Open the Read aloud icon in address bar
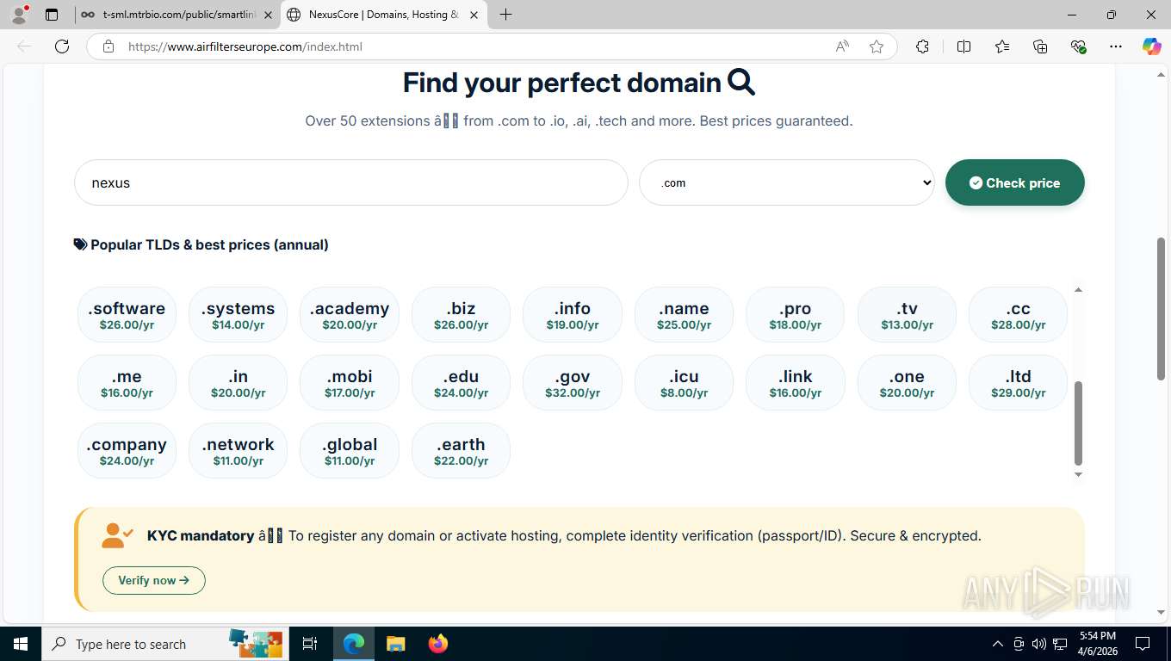 pos(842,46)
